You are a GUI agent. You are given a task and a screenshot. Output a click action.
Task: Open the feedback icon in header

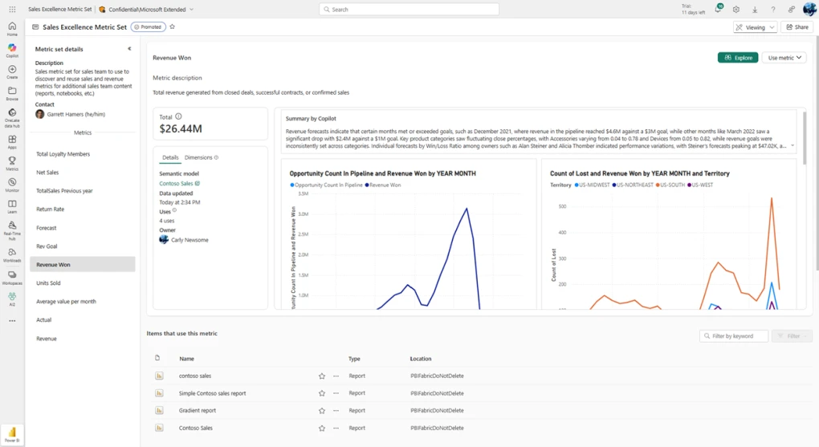(792, 10)
